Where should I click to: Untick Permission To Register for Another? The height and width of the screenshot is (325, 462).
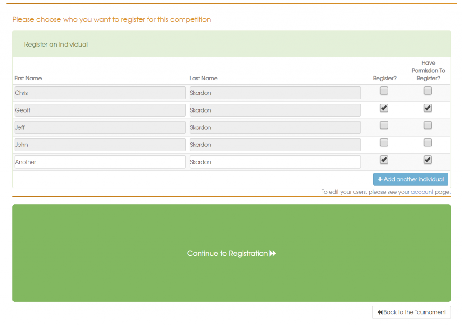pyautogui.click(x=428, y=160)
